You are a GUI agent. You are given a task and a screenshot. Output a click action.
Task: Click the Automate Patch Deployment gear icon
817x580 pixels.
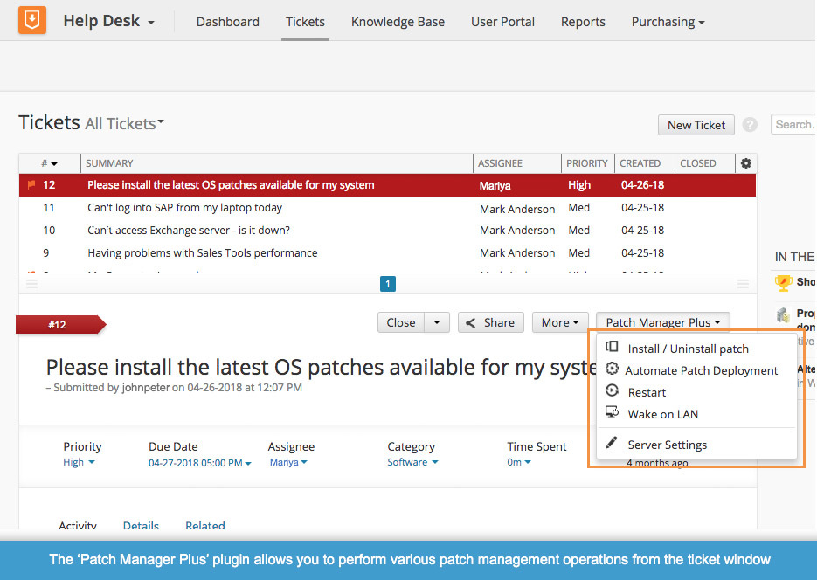click(612, 370)
